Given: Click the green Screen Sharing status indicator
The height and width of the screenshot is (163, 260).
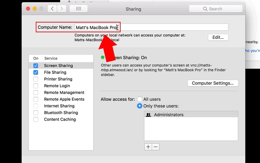Looking at the screenshot, I should pos(103,57).
